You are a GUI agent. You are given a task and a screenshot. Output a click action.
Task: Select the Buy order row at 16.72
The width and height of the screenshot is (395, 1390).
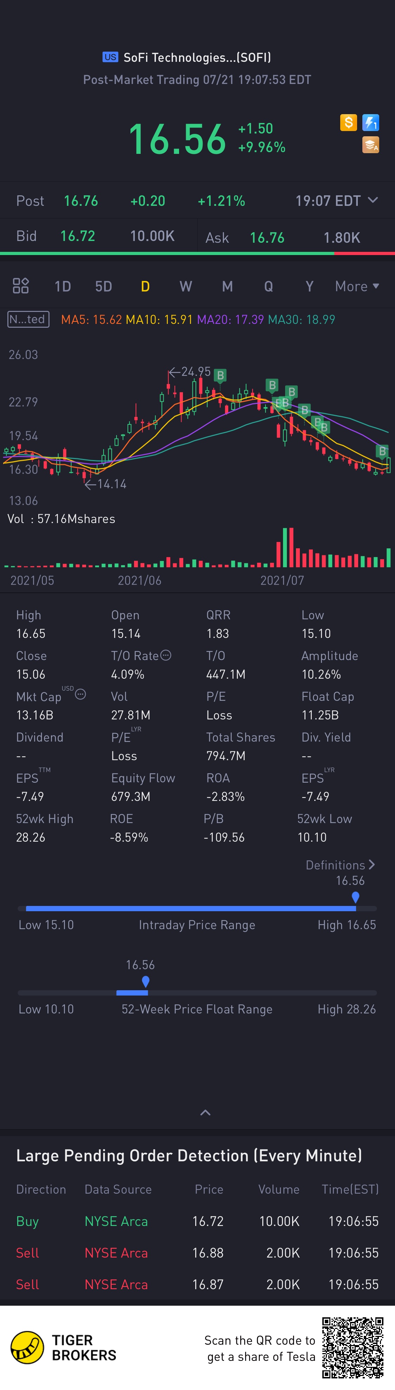[197, 1221]
